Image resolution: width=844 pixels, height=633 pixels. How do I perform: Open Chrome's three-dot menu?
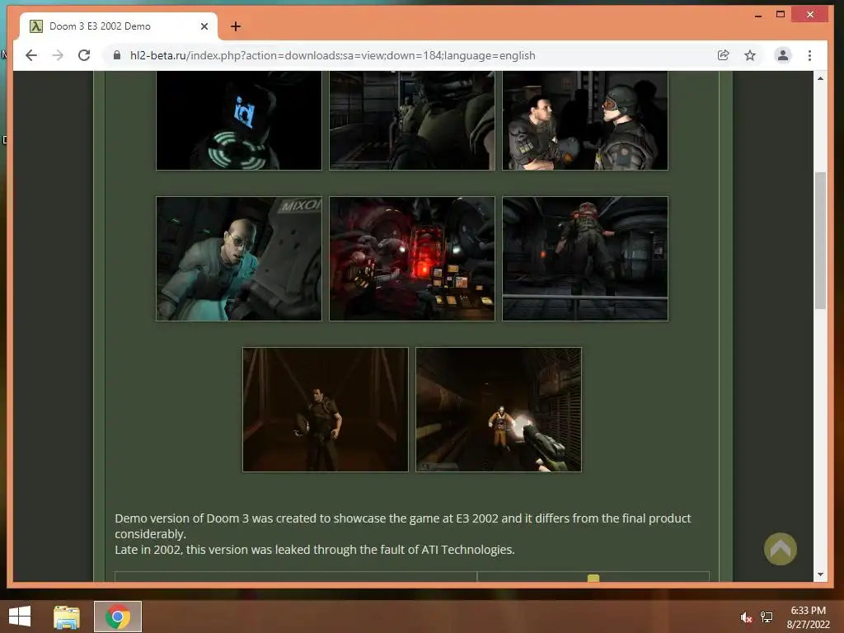(809, 55)
